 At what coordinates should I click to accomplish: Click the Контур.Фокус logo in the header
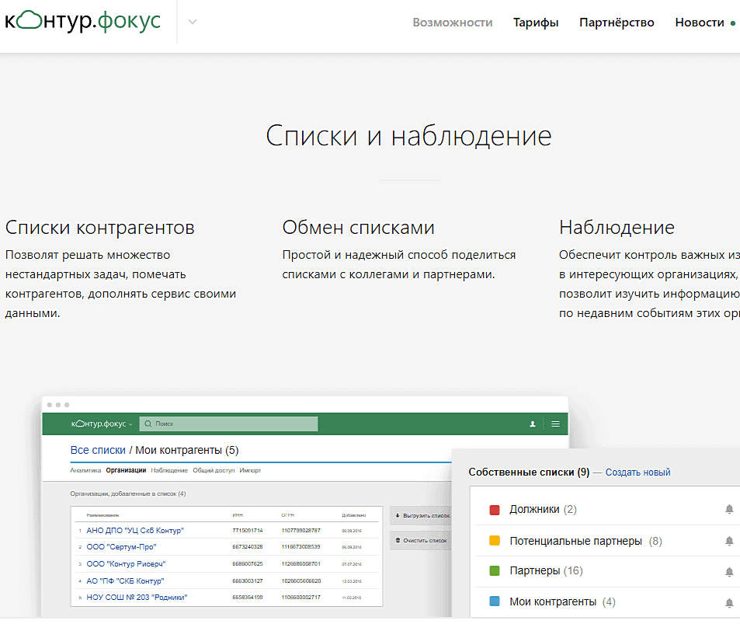point(83,21)
